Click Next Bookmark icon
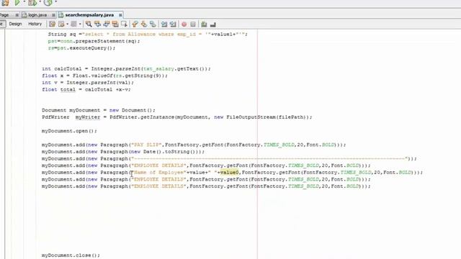 click(x=144, y=24)
